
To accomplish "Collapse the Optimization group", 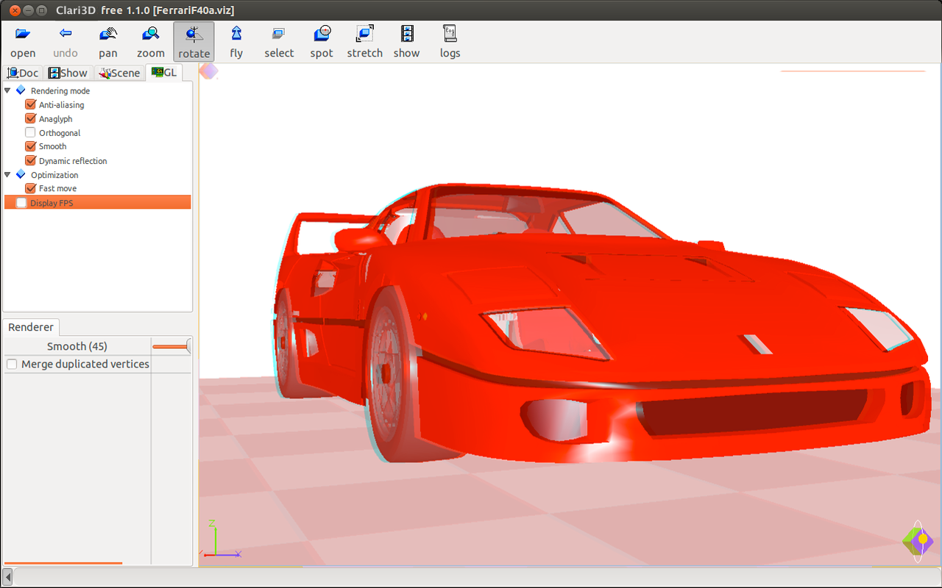I will point(7,174).
